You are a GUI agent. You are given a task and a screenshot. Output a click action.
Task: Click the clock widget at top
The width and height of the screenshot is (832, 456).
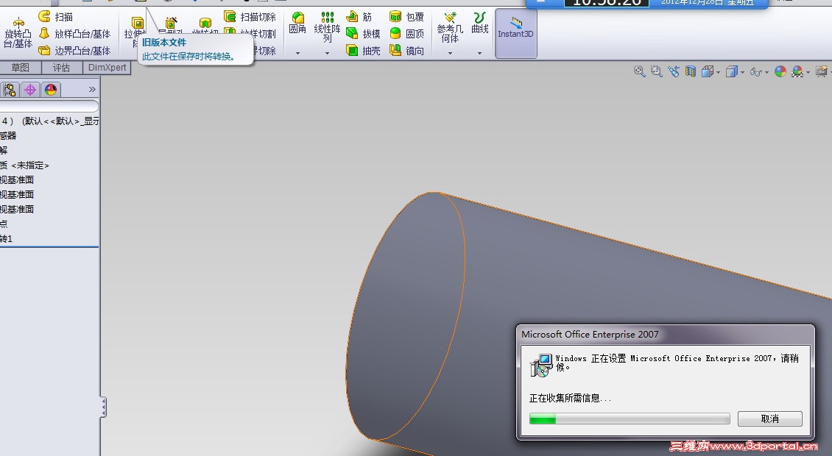tap(646, 3)
